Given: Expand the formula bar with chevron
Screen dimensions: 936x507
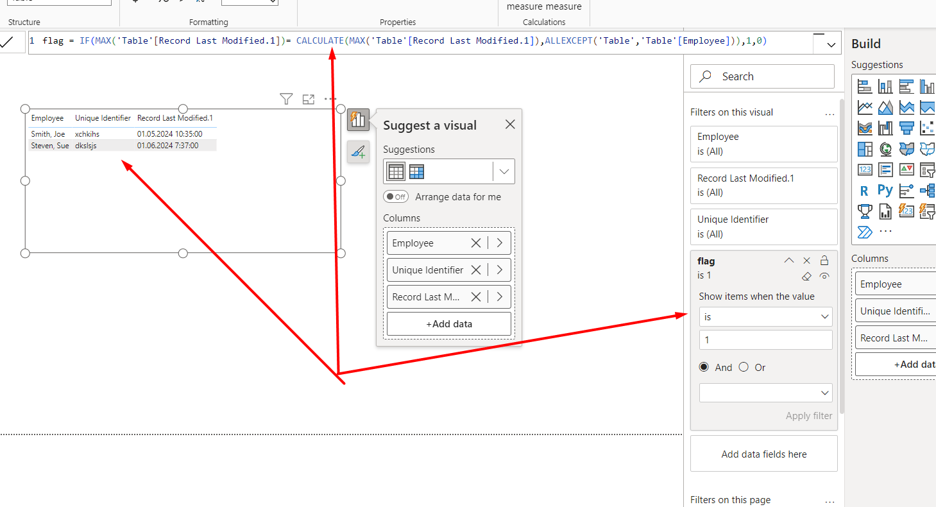Looking at the screenshot, I should pos(831,45).
